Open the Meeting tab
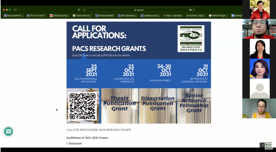The image size is (276, 152). (x=237, y=16)
